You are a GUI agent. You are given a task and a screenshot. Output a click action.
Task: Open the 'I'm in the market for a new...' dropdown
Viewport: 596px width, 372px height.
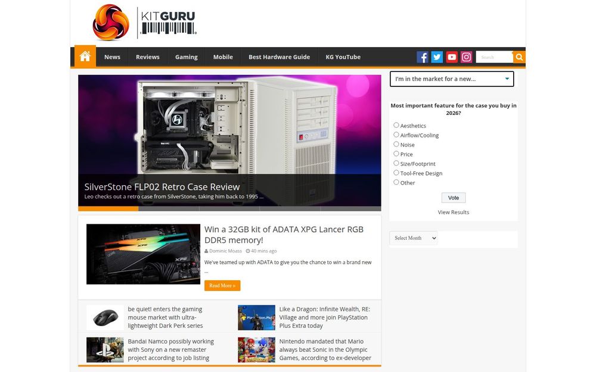click(452, 79)
